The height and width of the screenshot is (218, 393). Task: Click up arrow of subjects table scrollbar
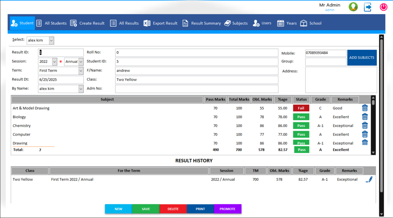pos(373,98)
